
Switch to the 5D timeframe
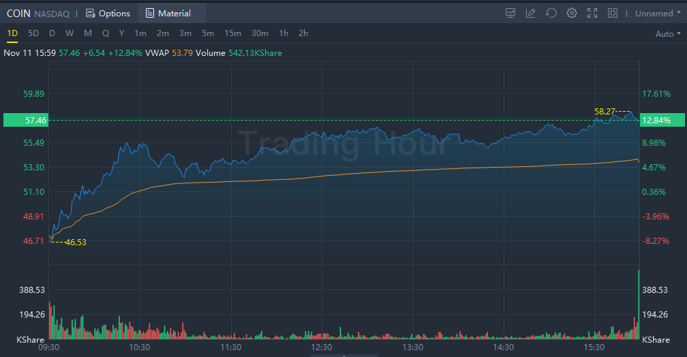tap(33, 33)
